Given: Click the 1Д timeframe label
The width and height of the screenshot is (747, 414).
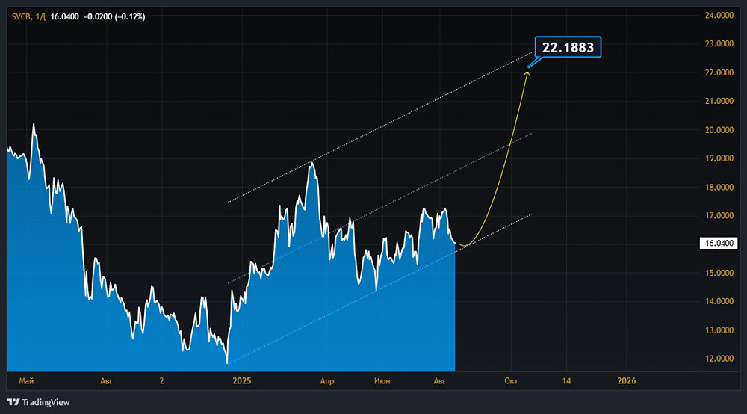Looking at the screenshot, I should tap(40, 16).
